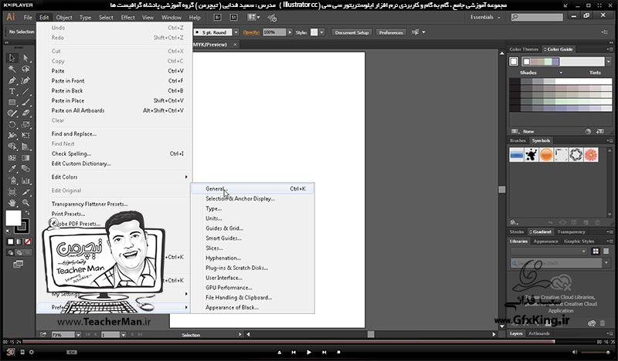Select the Zoom tool
The width and height of the screenshot is (618, 361).
point(25,203)
